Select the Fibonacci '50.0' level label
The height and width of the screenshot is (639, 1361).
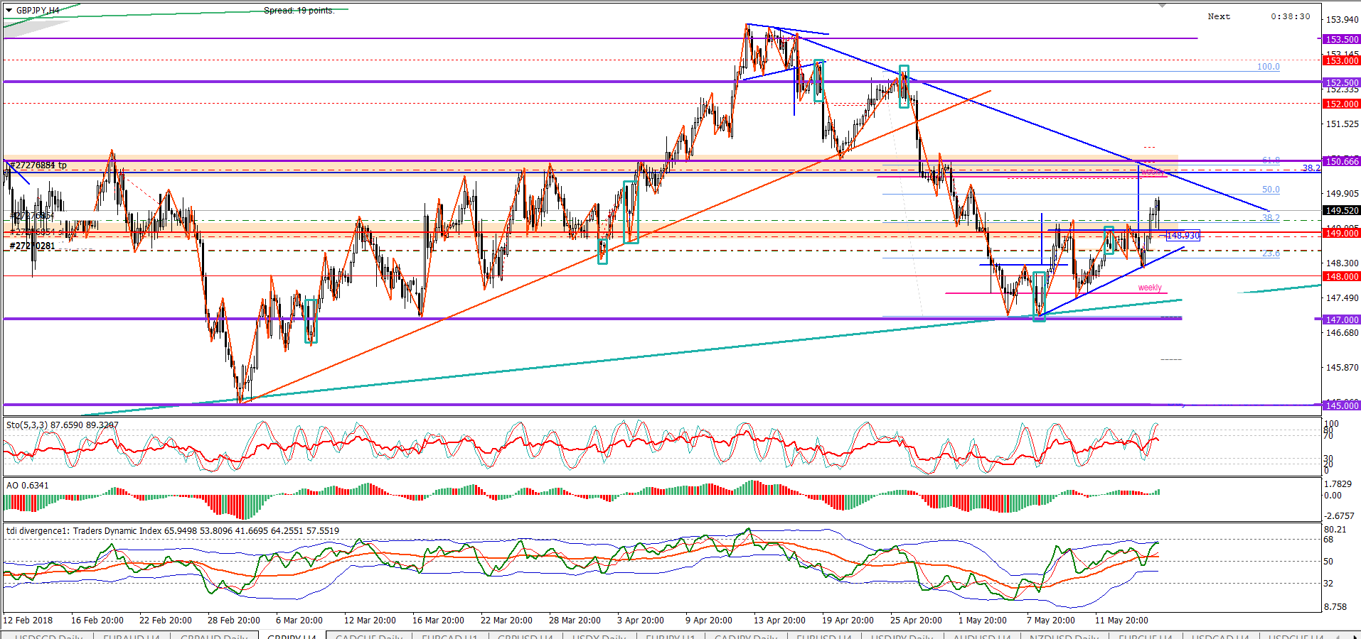[1271, 190]
